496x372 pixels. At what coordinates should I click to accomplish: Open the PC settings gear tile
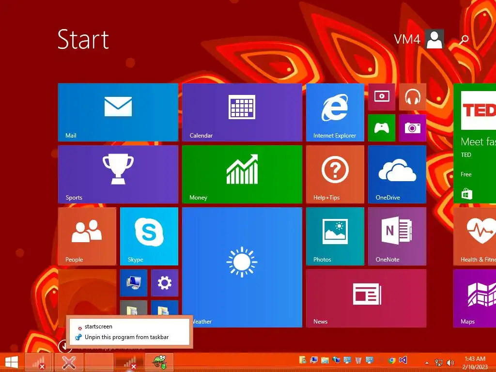(165, 283)
